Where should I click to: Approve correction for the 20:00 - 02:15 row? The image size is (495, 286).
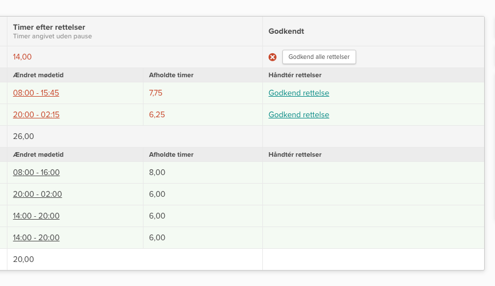(298, 115)
